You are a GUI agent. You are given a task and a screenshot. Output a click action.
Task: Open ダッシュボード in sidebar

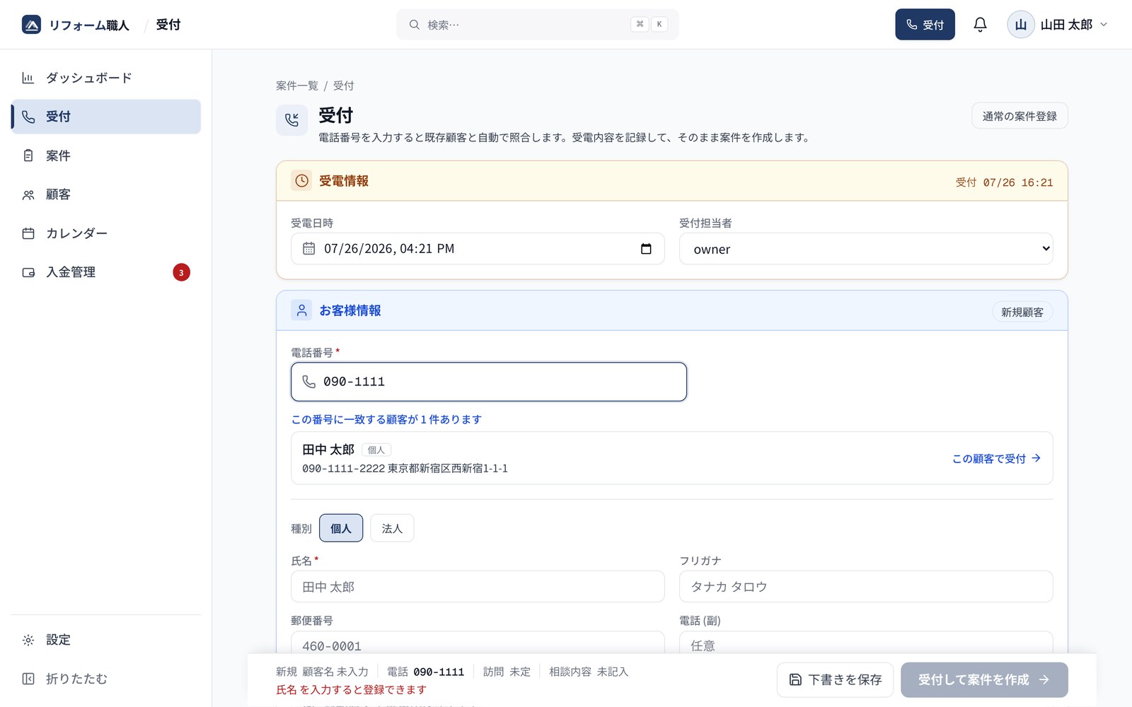106,78
